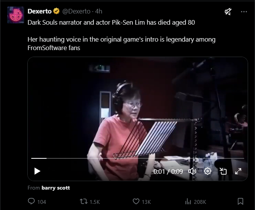
Task: Toggle the mute icon at top right of post
Action: point(228,12)
